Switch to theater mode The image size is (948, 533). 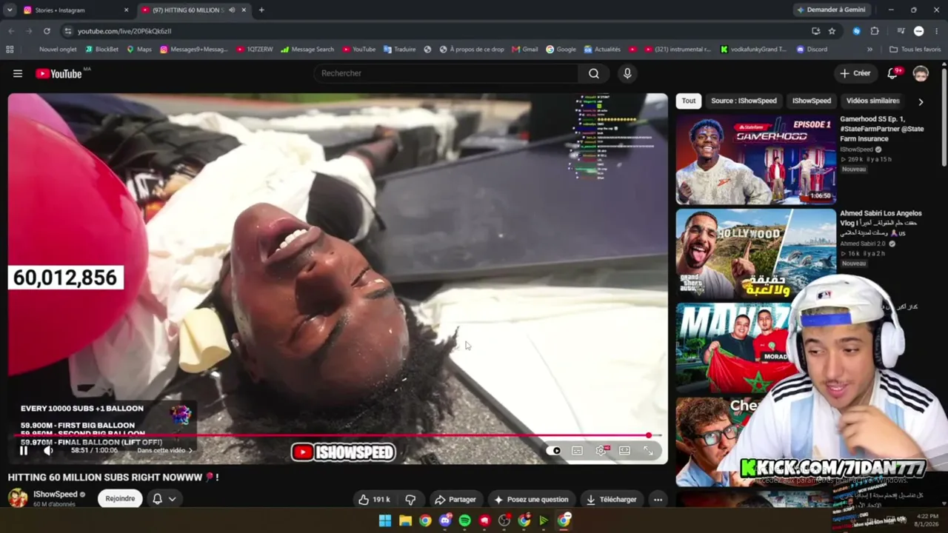pyautogui.click(x=624, y=450)
